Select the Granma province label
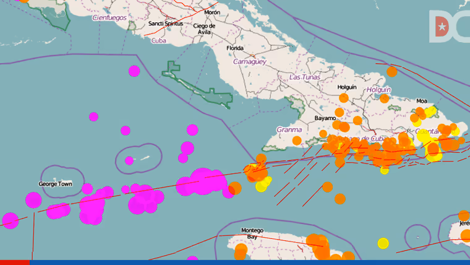 point(289,129)
